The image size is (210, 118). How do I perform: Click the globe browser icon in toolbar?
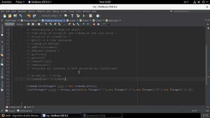click(65, 16)
